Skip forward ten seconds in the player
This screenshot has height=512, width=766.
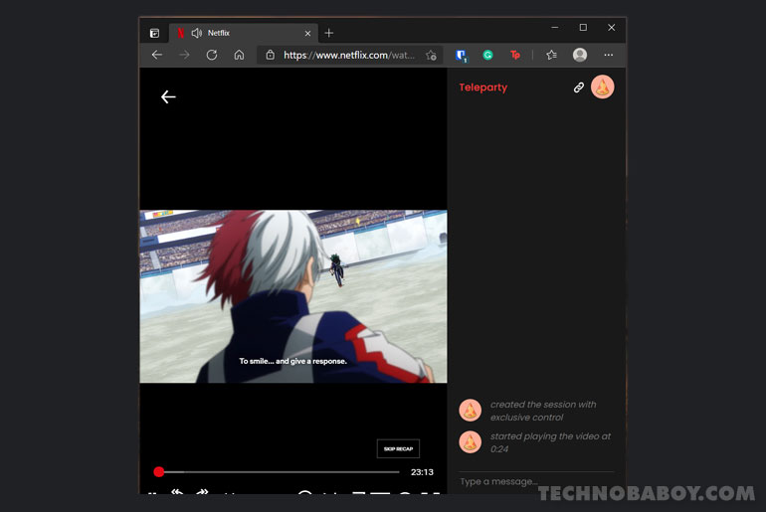(202, 492)
